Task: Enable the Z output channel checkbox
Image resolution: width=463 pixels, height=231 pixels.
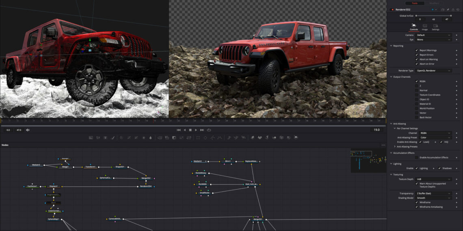Action: click(x=416, y=86)
